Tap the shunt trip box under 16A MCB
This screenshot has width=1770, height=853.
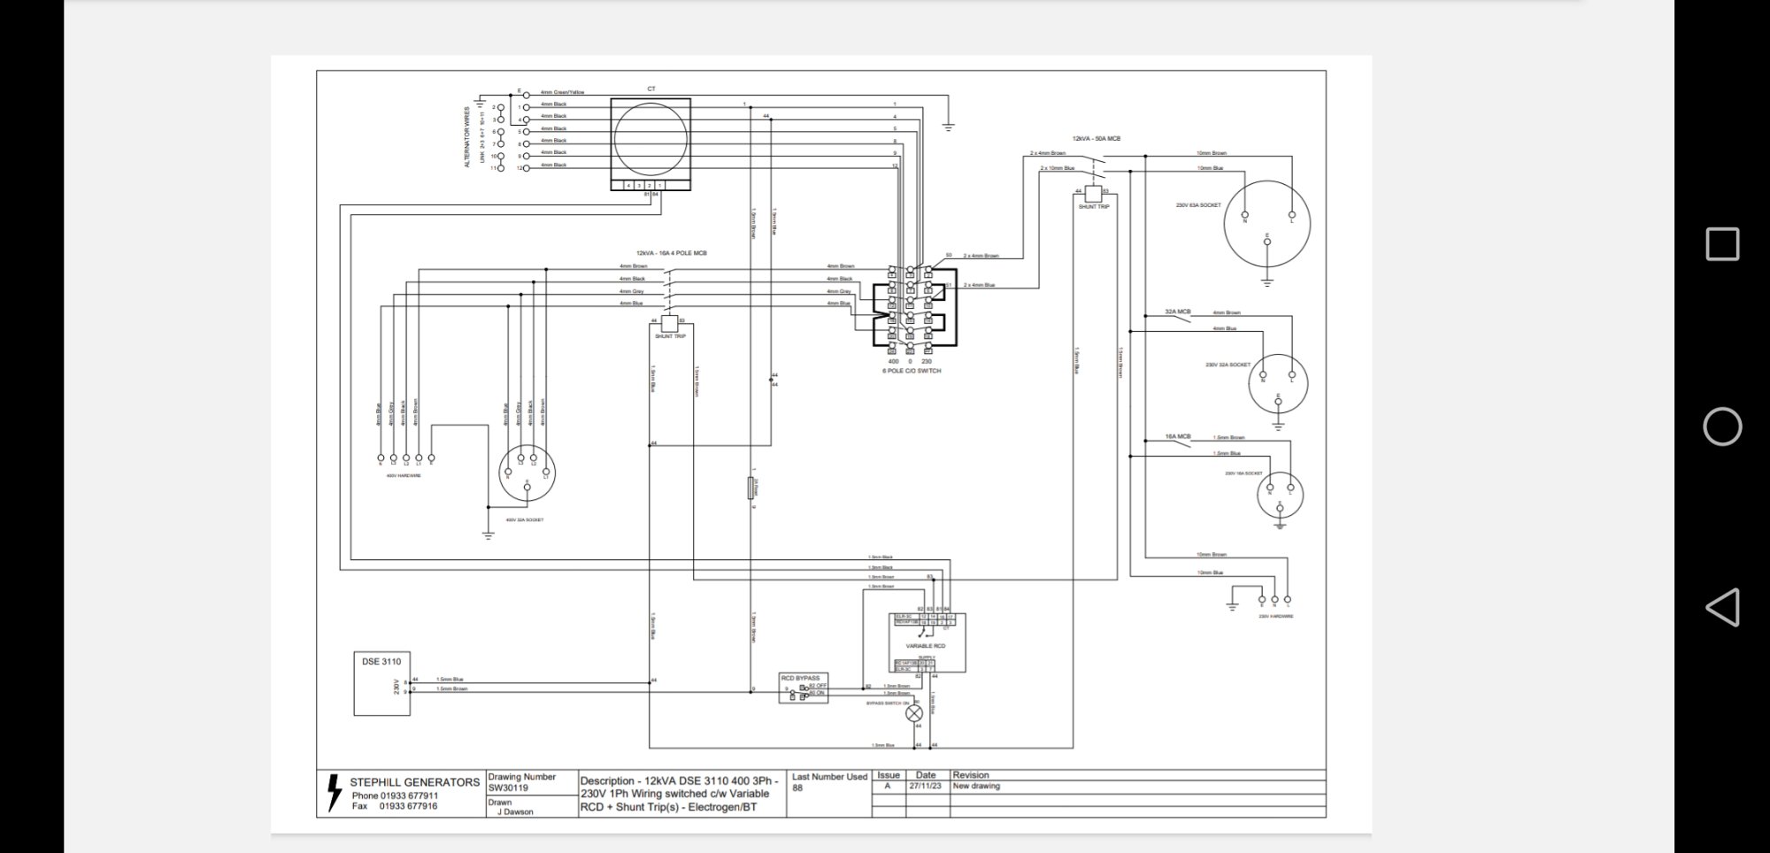click(x=669, y=324)
